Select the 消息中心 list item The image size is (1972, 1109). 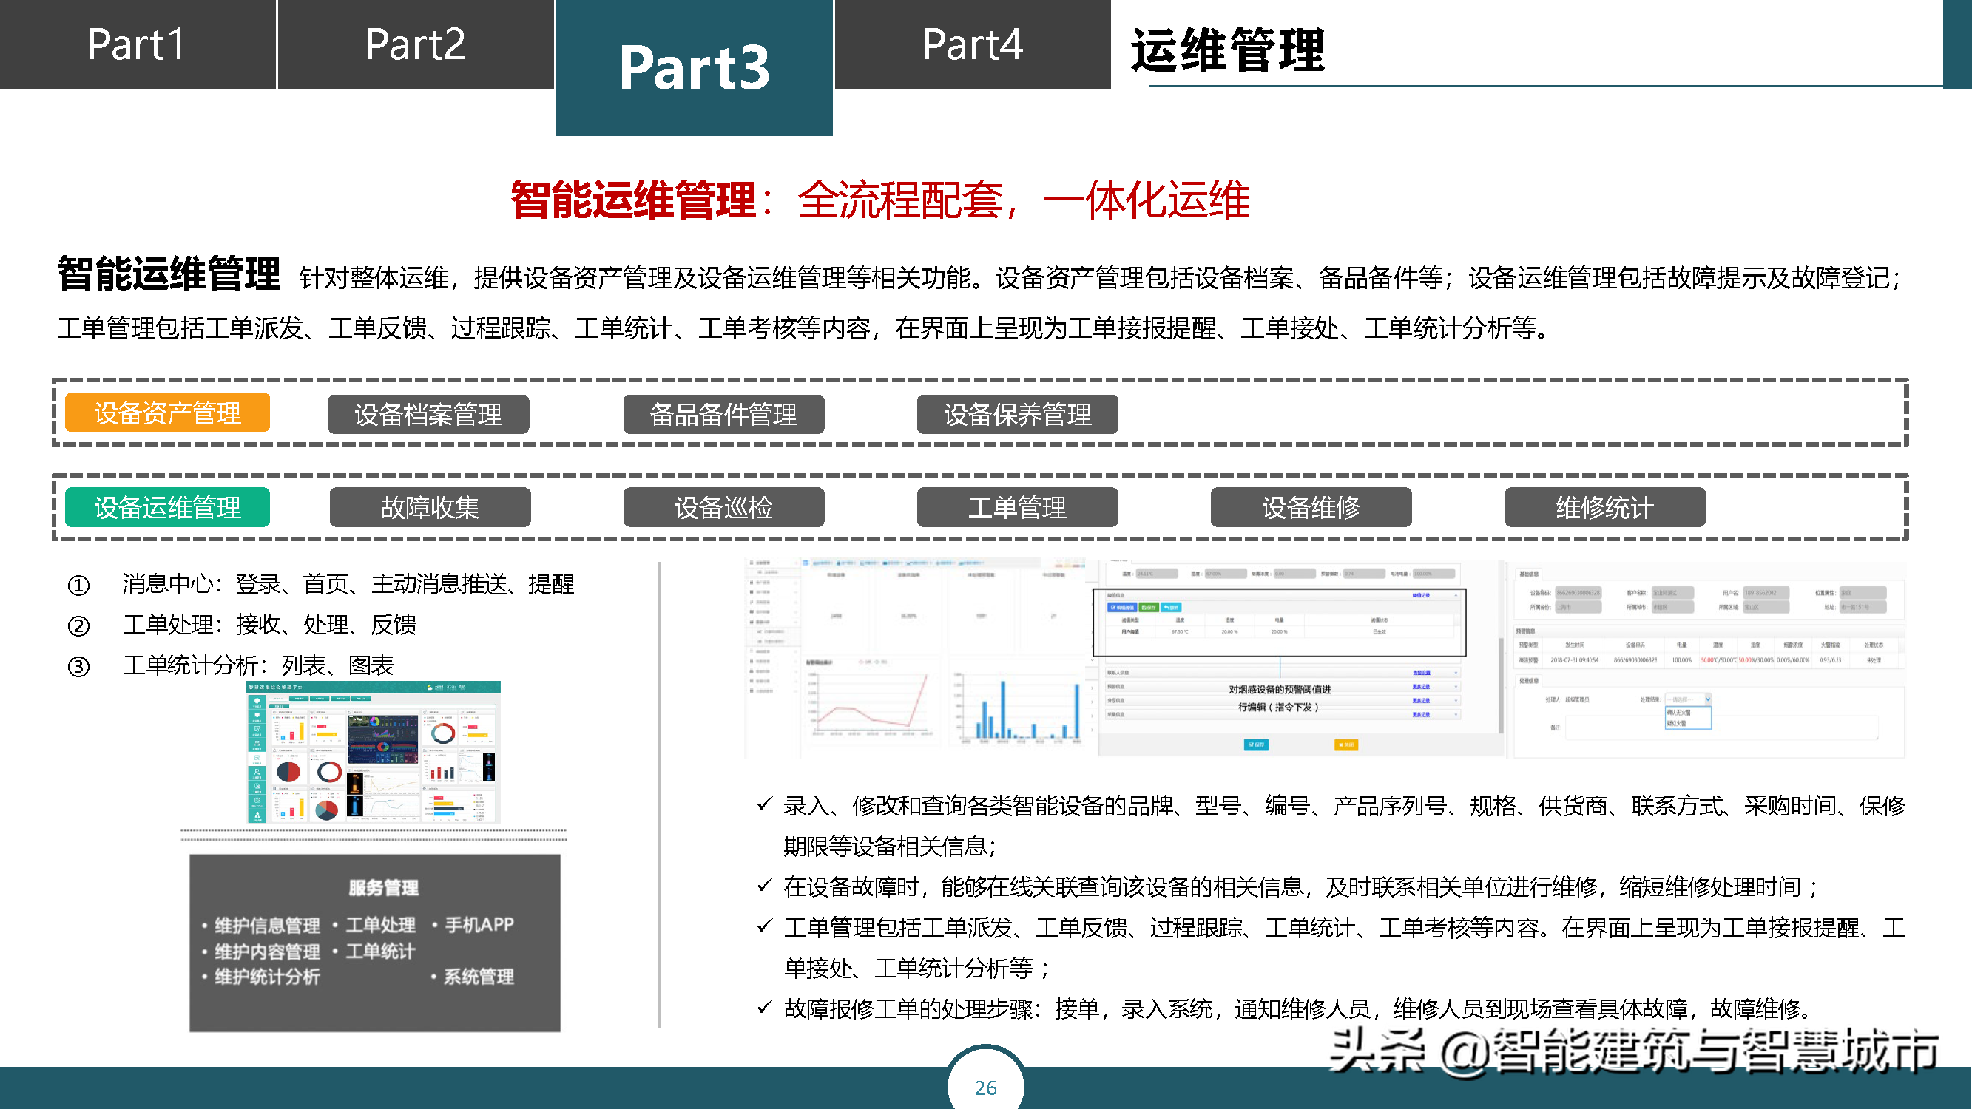click(348, 584)
